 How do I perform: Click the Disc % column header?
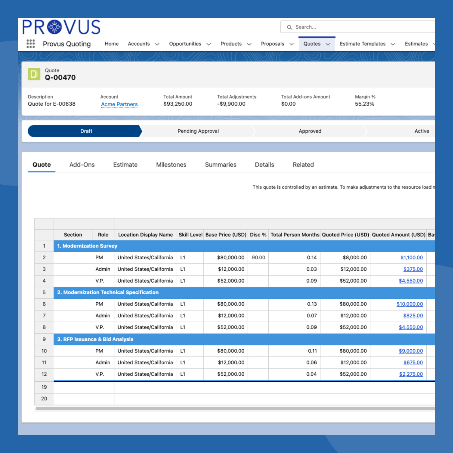(258, 235)
